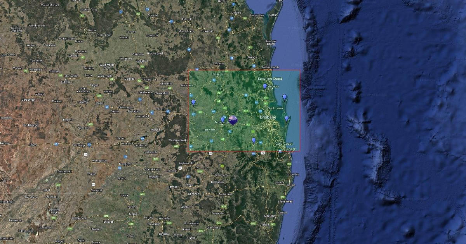The image size is (466, 244).
Task: Click the Texas town label
Action: tap(190, 184)
